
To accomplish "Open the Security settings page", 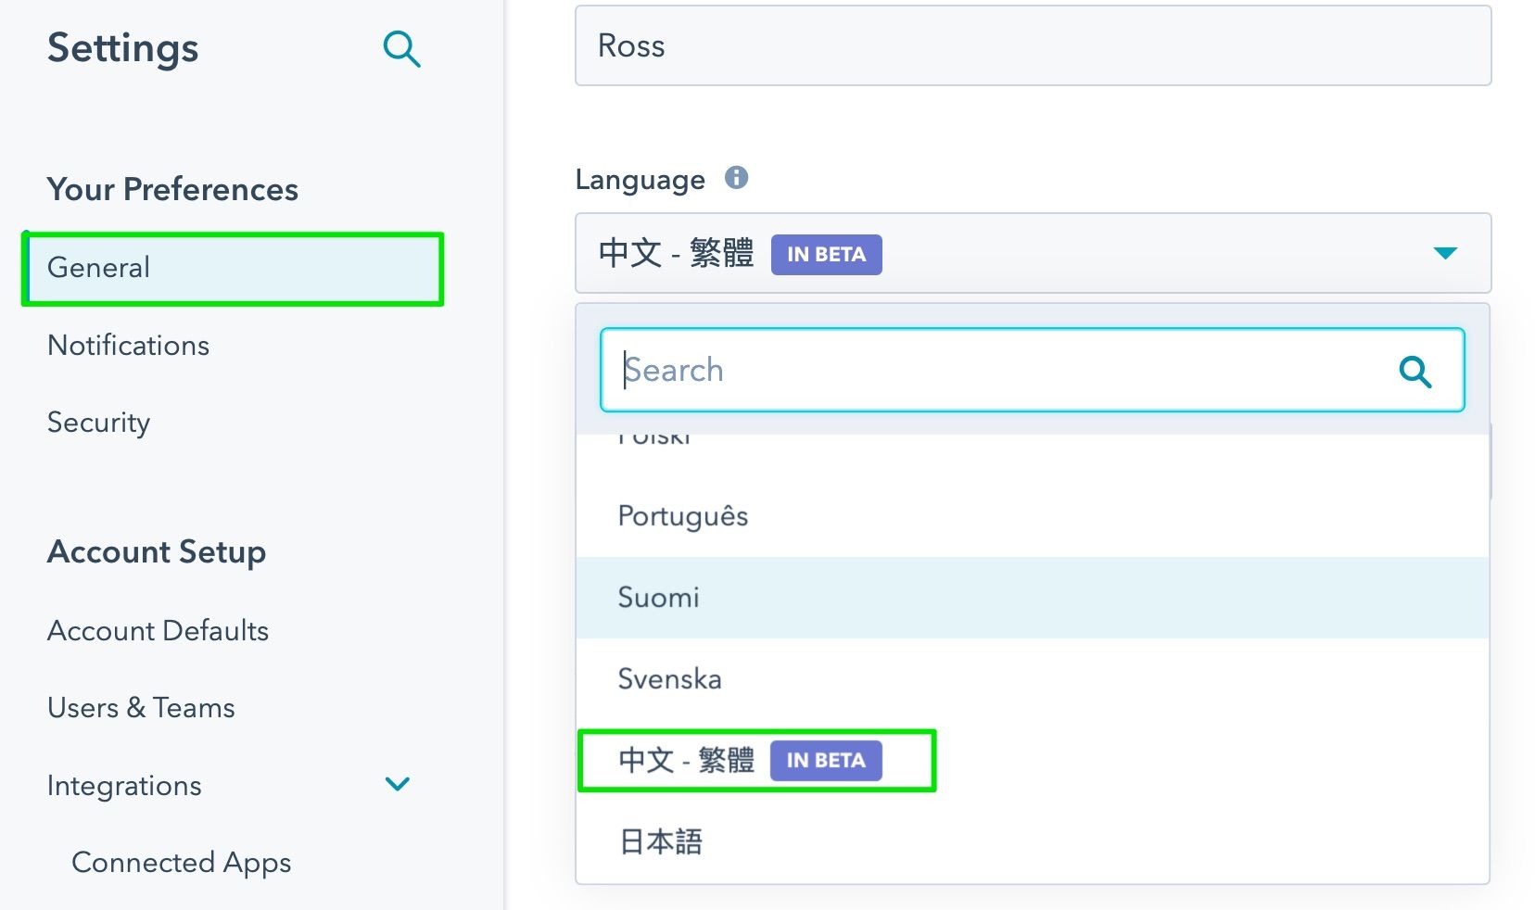I will coord(98,422).
